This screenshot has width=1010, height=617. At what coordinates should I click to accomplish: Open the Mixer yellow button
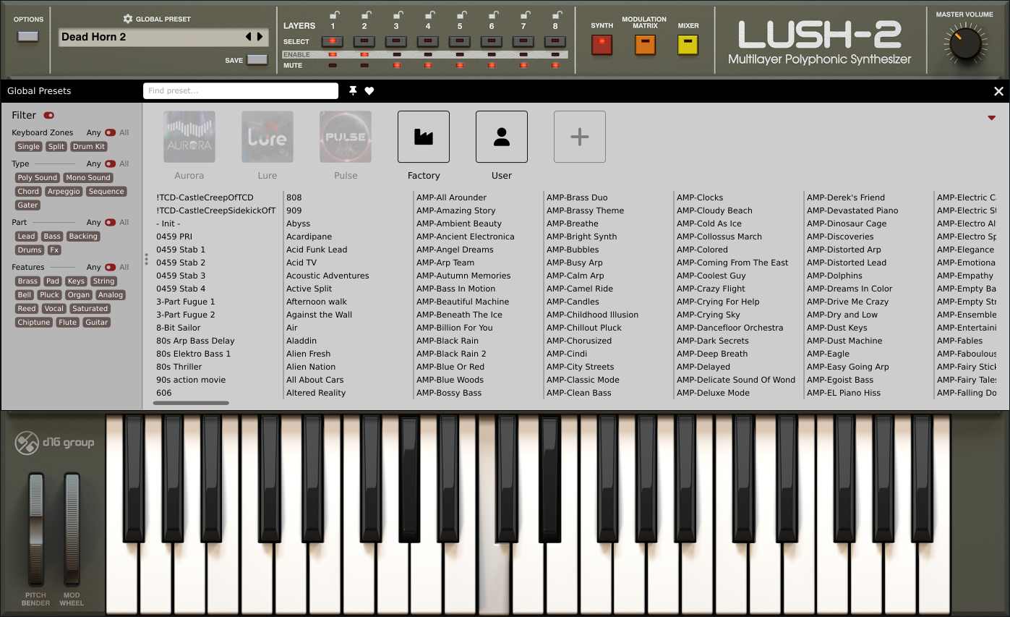(x=688, y=45)
